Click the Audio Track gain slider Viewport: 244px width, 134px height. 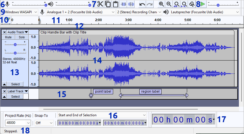point(15,44)
